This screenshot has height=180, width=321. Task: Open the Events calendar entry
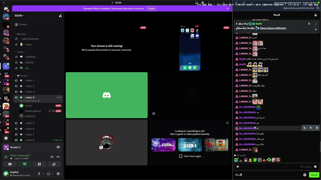point(38,24)
